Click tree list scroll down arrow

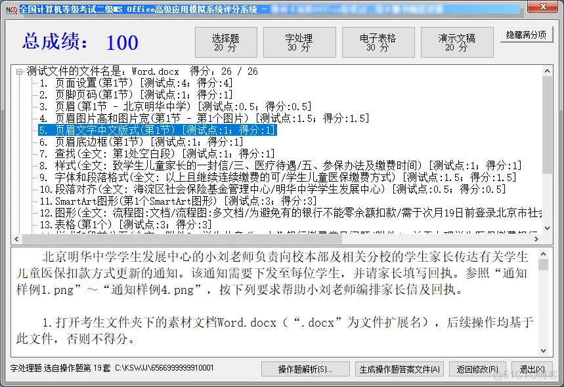[x=547, y=228]
